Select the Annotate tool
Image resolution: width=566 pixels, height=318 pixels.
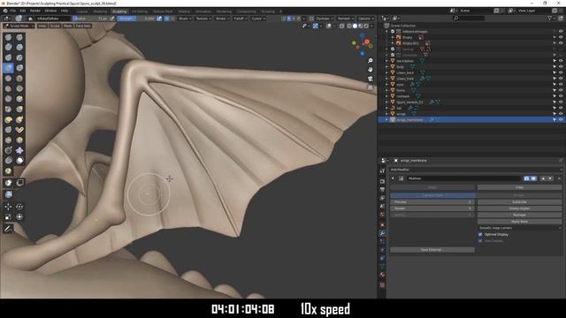click(8, 229)
